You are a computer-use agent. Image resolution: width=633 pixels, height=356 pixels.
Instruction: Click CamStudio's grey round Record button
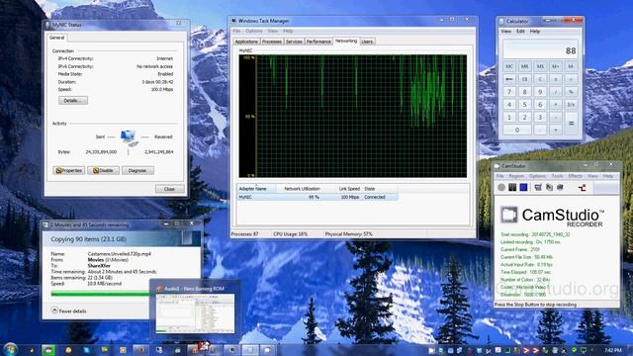[501, 187]
